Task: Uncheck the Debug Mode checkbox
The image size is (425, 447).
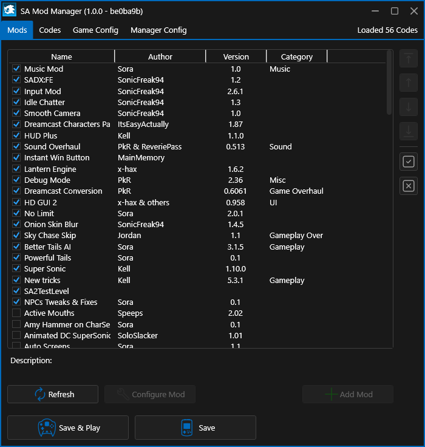Action: [x=16, y=180]
